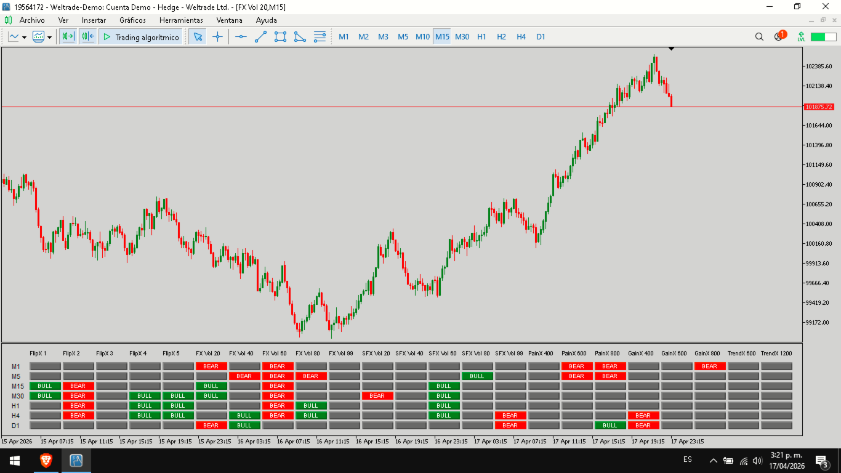Click the FlipX 3 column header
The height and width of the screenshot is (473, 841).
pyautogui.click(x=105, y=354)
